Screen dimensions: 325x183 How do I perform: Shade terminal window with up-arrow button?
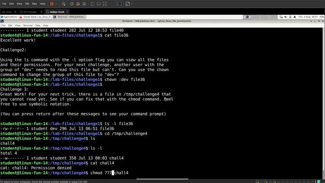[311, 21]
